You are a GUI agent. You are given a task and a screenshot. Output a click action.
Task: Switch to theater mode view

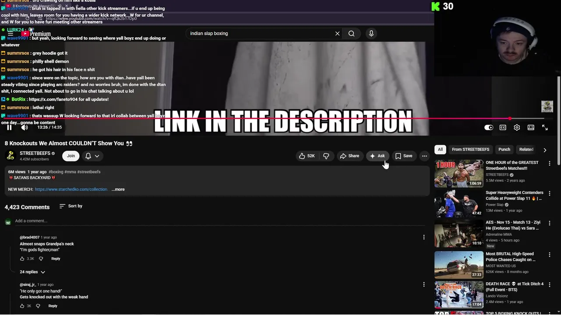click(x=531, y=127)
